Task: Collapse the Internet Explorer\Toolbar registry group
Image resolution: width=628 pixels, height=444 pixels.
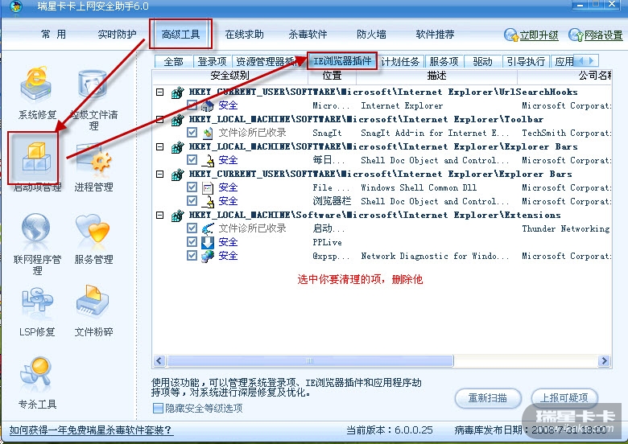Action: tap(159, 119)
